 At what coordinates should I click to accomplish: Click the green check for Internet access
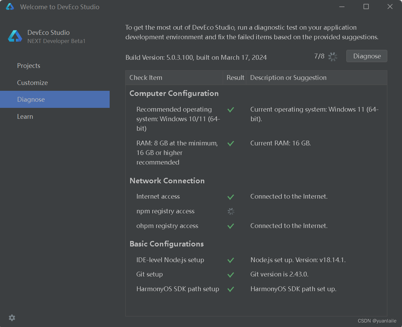[231, 197]
